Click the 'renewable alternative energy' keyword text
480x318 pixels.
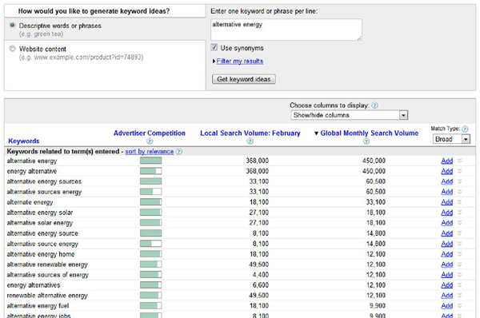47,296
